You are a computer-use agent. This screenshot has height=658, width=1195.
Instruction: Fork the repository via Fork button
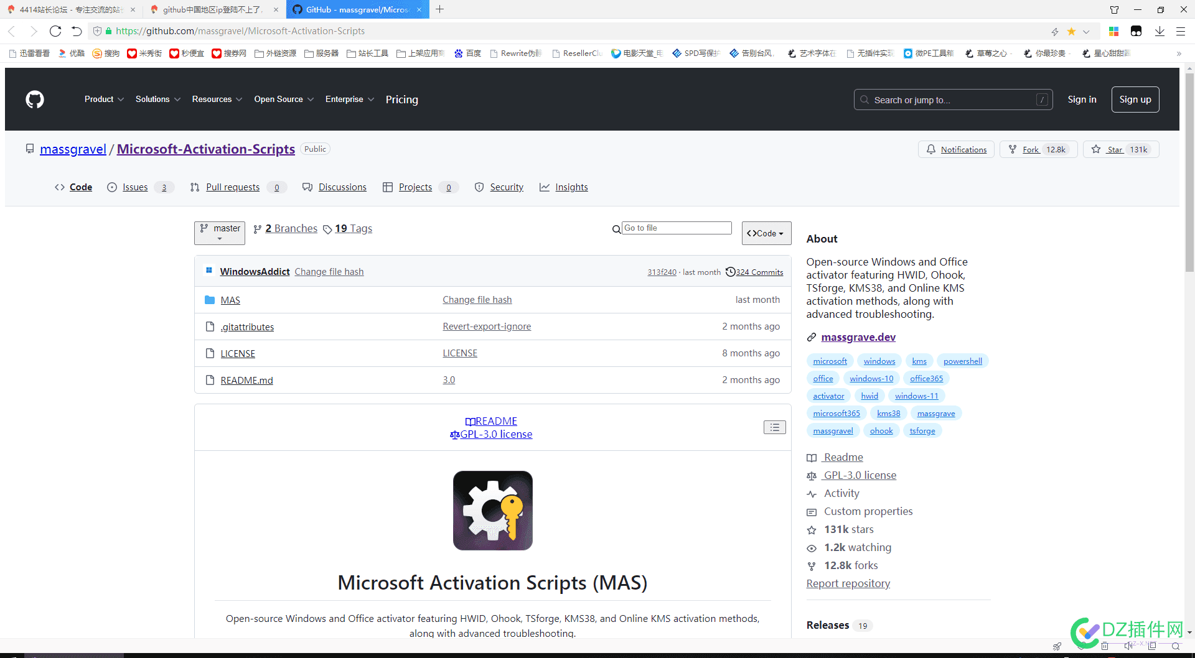pos(1038,149)
